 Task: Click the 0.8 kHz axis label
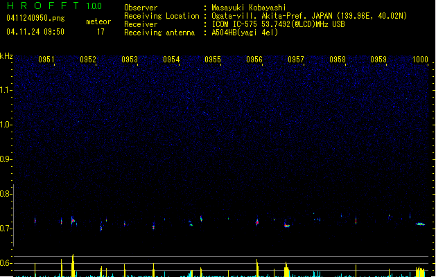6,194
